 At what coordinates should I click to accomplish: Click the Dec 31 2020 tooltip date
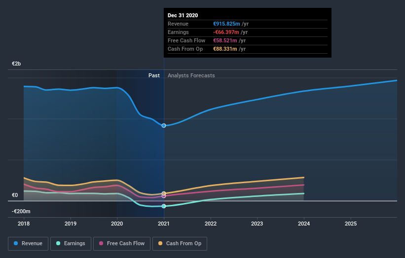pyautogui.click(x=183, y=15)
